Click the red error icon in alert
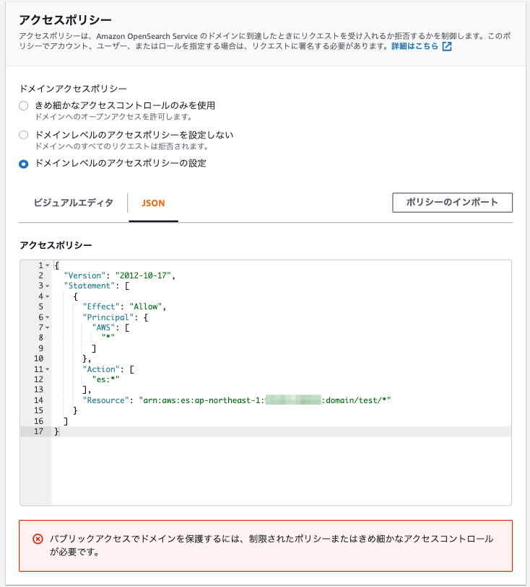 pos(38,539)
